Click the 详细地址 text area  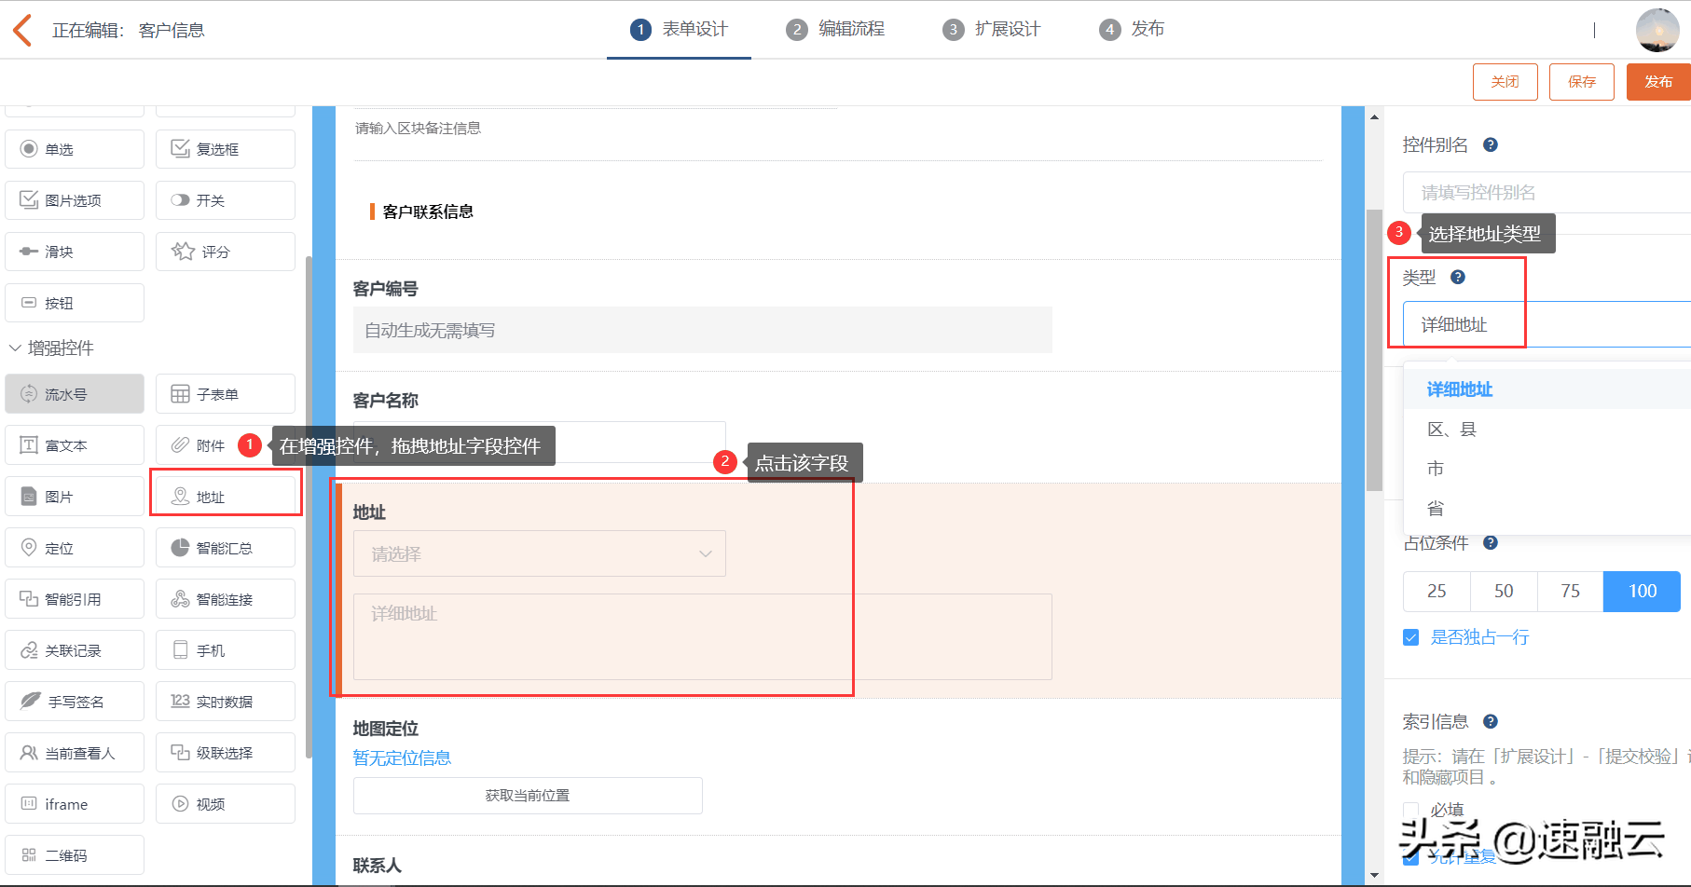pyautogui.click(x=703, y=636)
